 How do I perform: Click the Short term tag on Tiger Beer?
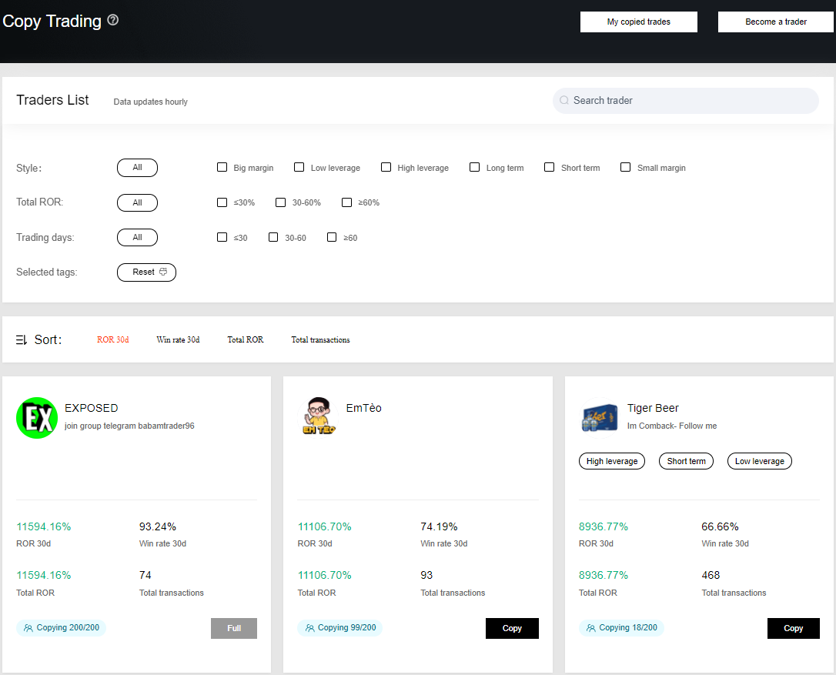(686, 461)
